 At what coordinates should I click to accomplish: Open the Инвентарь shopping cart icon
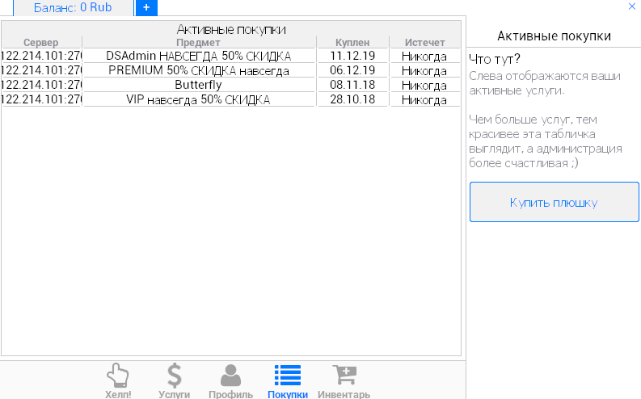coord(344,376)
